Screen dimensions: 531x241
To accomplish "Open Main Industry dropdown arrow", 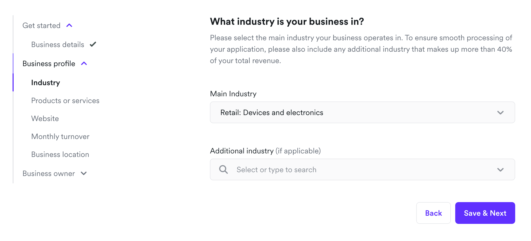I will (x=500, y=113).
